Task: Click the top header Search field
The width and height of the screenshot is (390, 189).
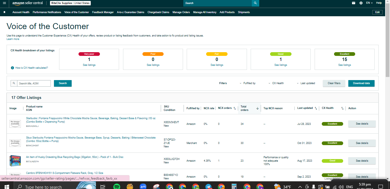Action: (218, 3)
